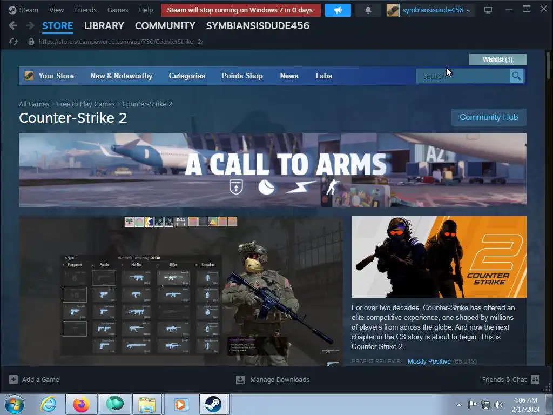Click the magnifying glass search button
Image resolution: width=553 pixels, height=415 pixels.
pyautogui.click(x=516, y=76)
